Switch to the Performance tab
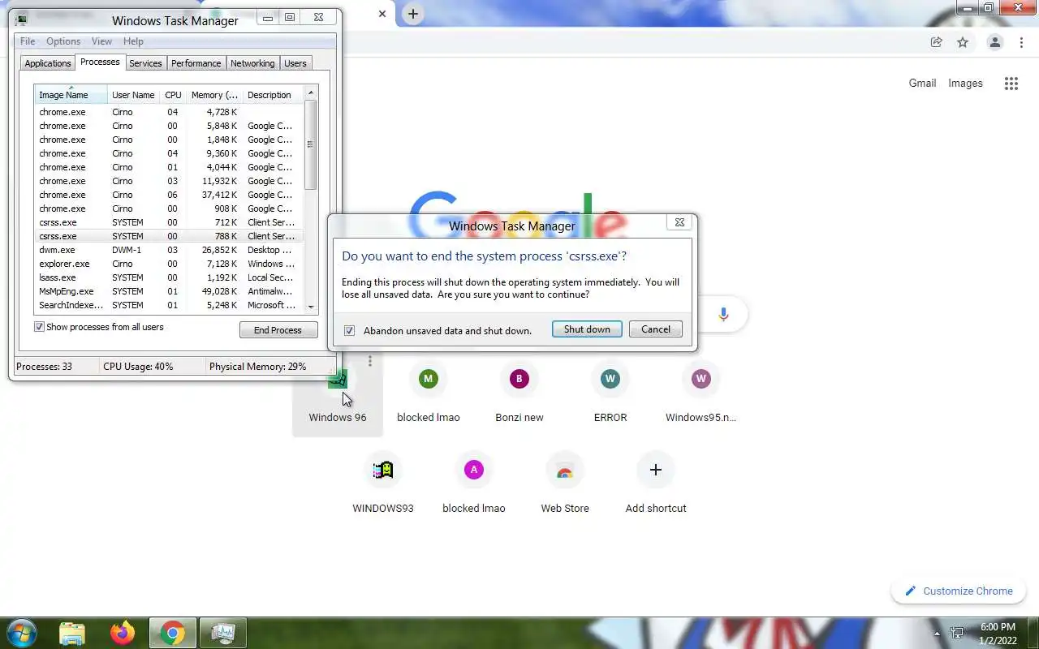This screenshot has height=649, width=1039. (196, 63)
